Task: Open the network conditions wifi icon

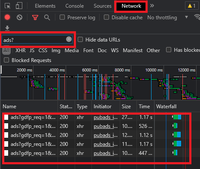Action: click(x=197, y=18)
